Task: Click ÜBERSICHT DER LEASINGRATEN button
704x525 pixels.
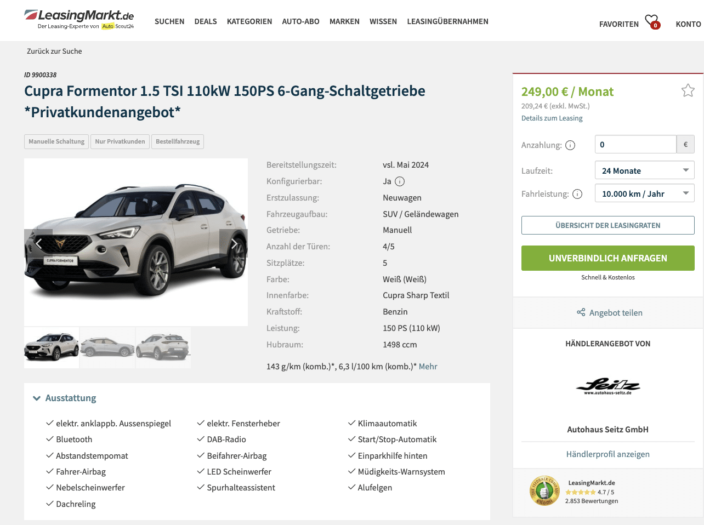Action: coord(608,225)
